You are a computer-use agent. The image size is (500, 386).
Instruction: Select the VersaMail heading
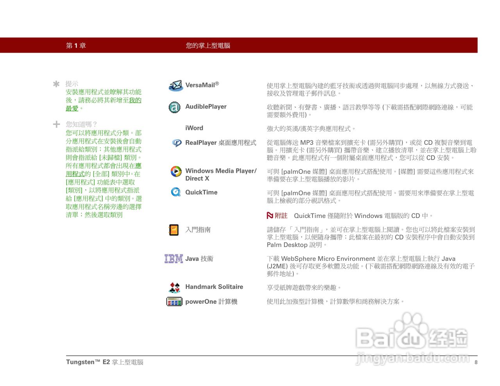point(202,85)
